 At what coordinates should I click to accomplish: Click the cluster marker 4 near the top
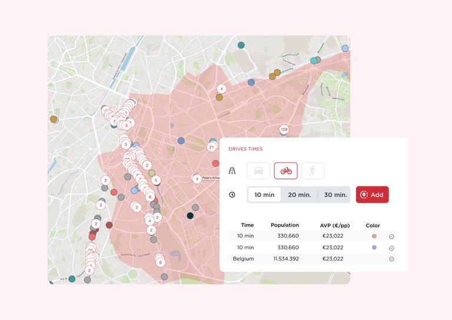click(221, 89)
